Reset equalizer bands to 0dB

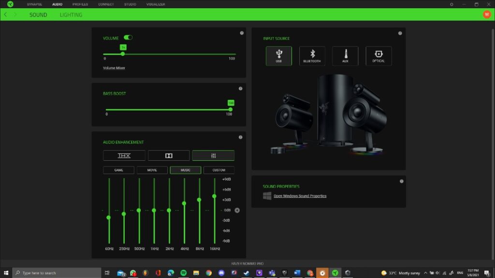pyautogui.click(x=236, y=210)
